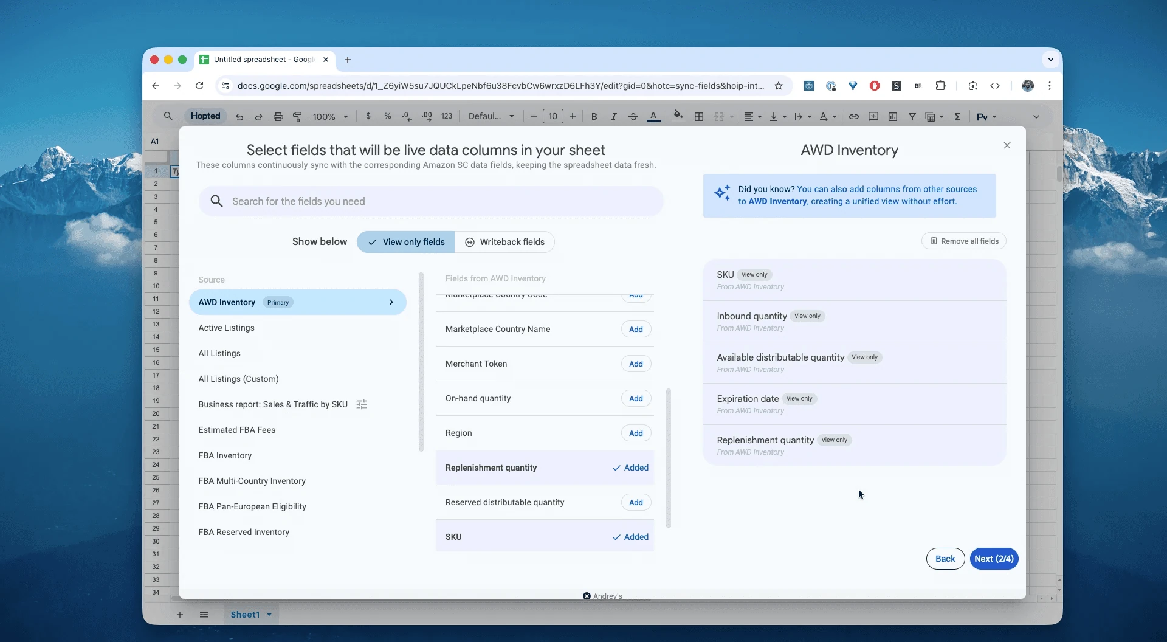The width and height of the screenshot is (1167, 642).
Task: Click the Hopted toolbar button
Action: pos(205,116)
